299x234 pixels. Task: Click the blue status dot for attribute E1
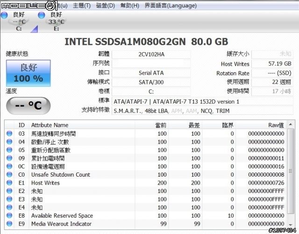pyautogui.click(x=9, y=183)
